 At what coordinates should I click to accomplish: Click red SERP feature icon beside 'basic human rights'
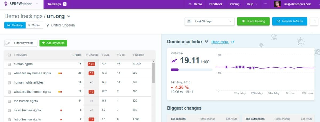pyautogui.click(x=61, y=110)
